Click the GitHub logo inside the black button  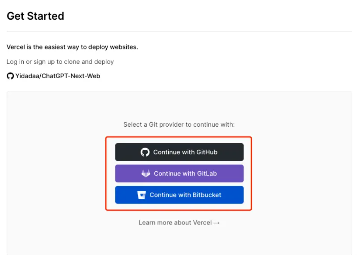(x=145, y=152)
